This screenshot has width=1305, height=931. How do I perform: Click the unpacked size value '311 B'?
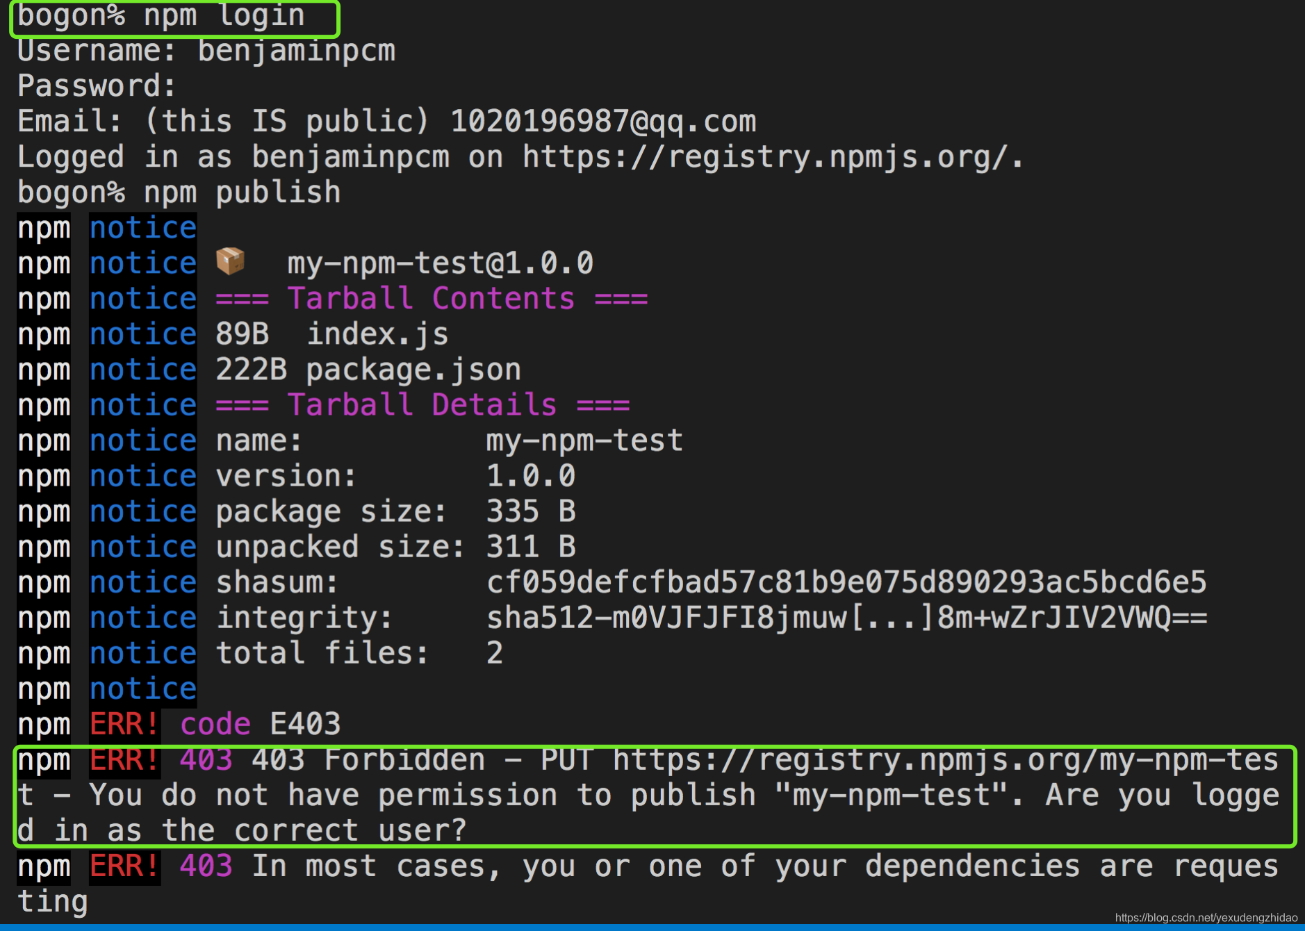(x=531, y=547)
